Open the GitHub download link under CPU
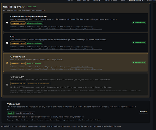Viewport: 156px width, 130px height. click(x=56, y=48)
